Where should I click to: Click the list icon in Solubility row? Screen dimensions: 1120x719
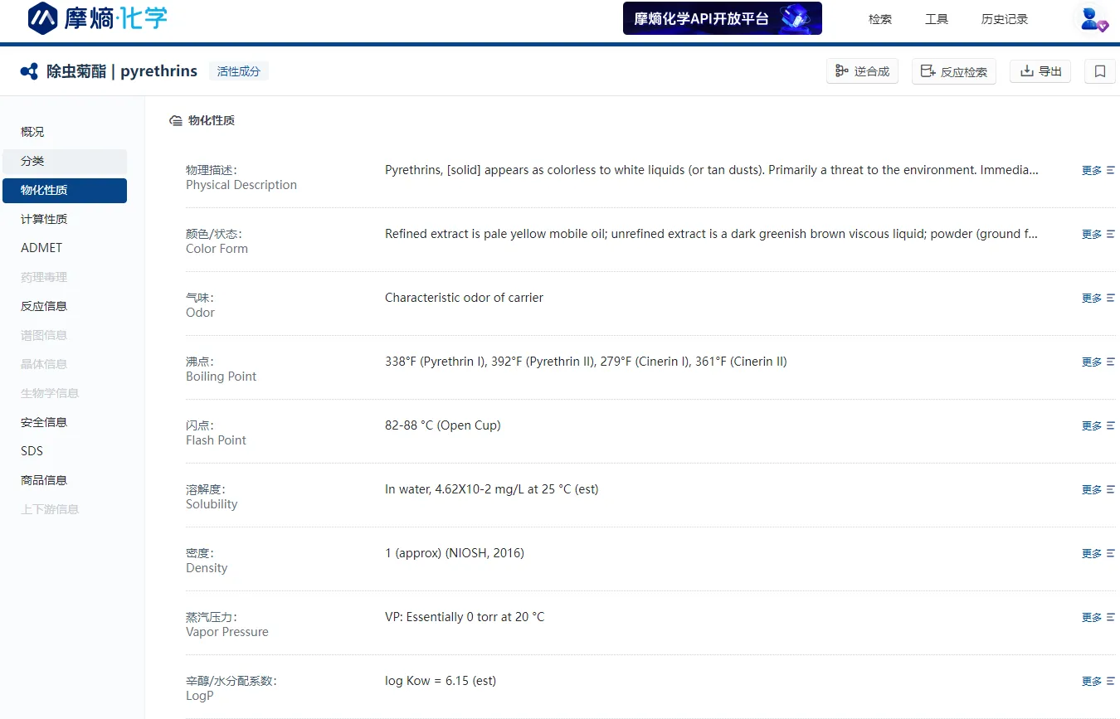tap(1111, 489)
